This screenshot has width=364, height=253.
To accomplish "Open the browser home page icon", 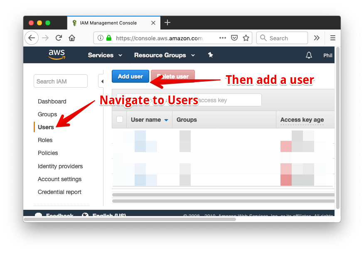I will click(x=72, y=38).
